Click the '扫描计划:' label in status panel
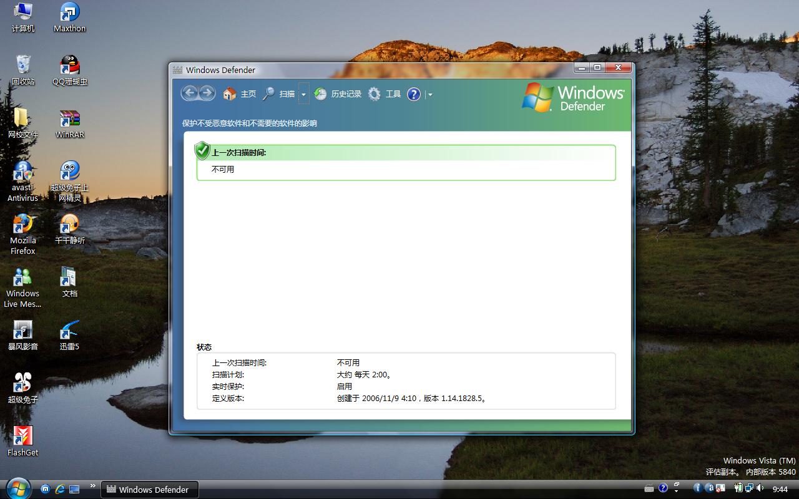The width and height of the screenshot is (799, 499). coord(228,375)
